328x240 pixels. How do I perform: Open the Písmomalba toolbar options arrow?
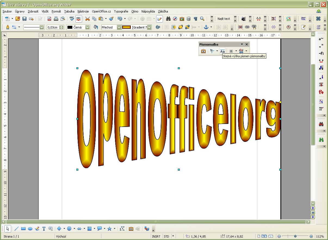(x=242, y=44)
